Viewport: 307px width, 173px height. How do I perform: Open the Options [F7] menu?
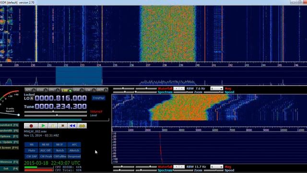9,136
